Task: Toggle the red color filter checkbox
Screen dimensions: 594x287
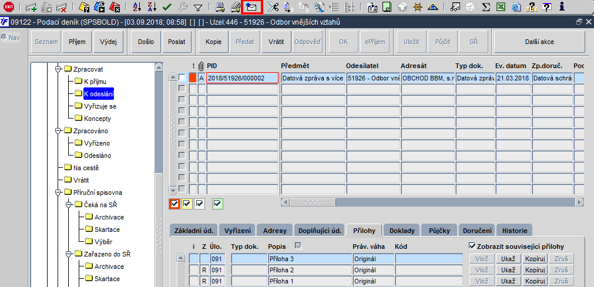Action: (174, 204)
